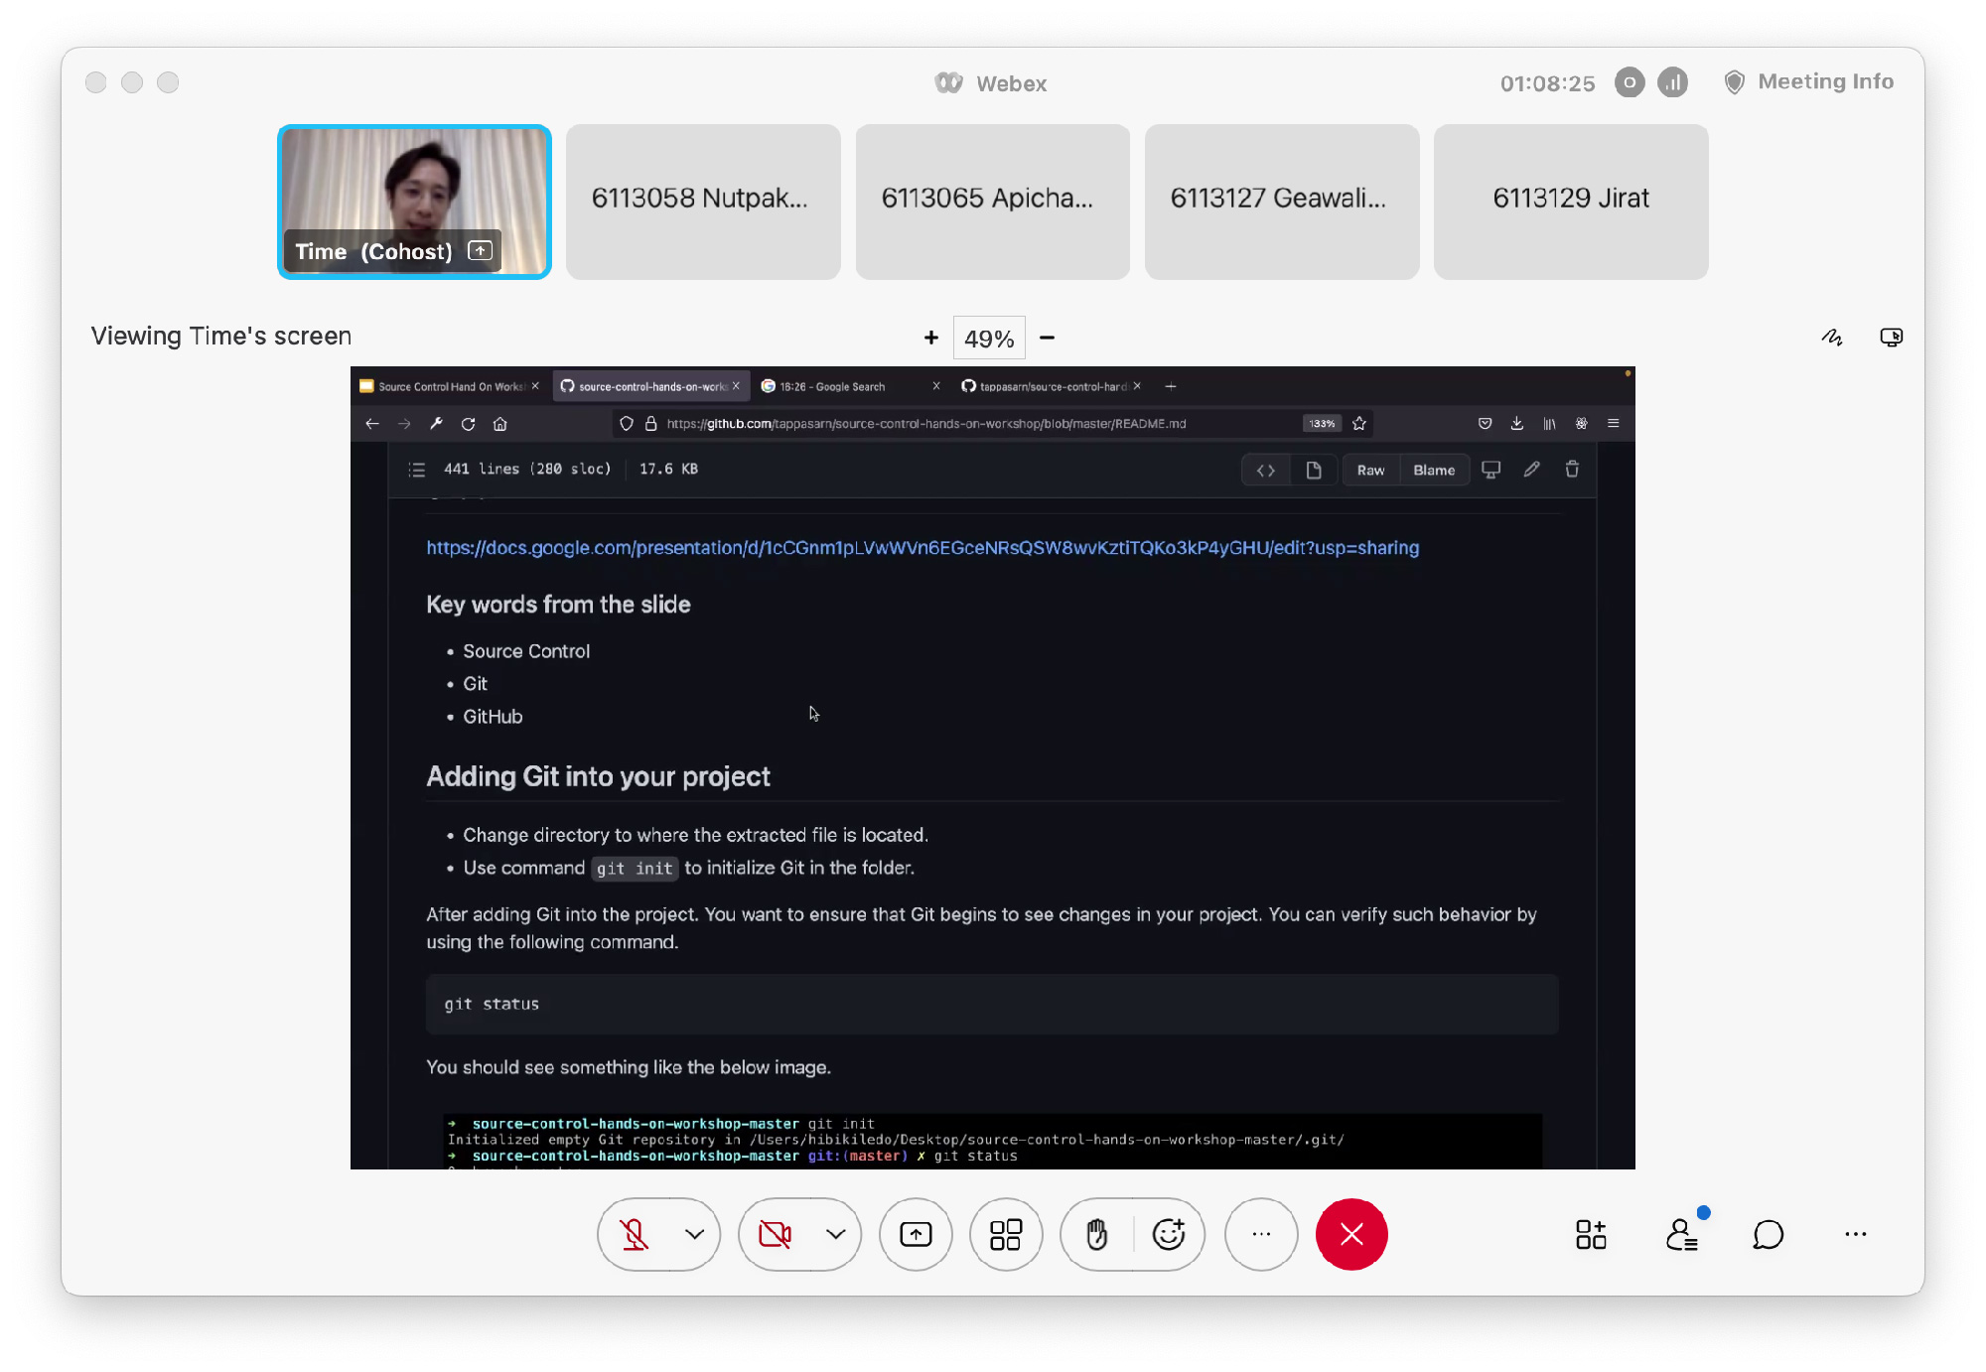This screenshot has width=1986, height=1372.
Task: Click the annotate pen icon
Action: (1831, 338)
